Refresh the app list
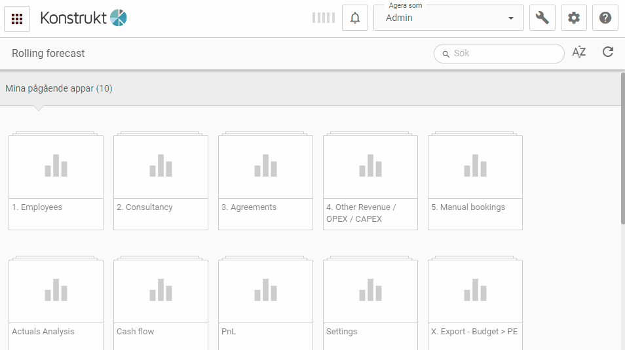The height and width of the screenshot is (350, 625). click(608, 52)
